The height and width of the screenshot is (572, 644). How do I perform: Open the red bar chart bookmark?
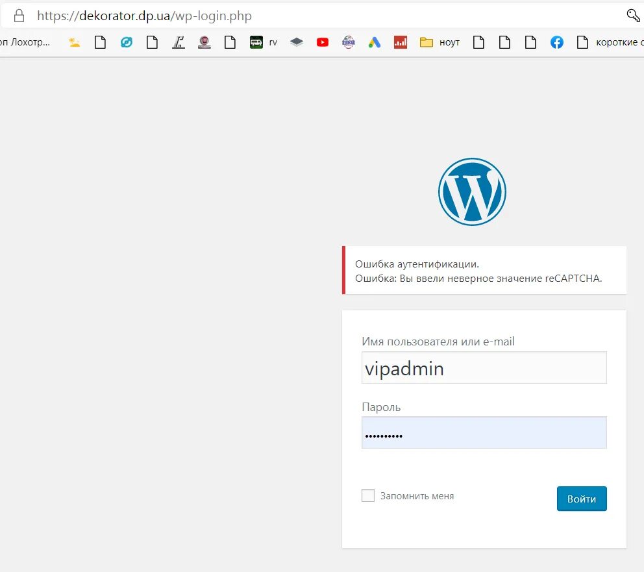coord(400,42)
